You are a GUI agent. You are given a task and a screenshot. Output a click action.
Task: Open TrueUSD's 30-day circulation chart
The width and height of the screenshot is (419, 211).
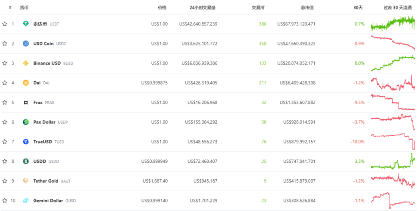393,142
